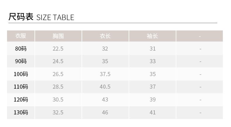Click the 32.5 chest measurement
Image resolution: width=231 pixels, height=127 pixels.
click(x=58, y=112)
